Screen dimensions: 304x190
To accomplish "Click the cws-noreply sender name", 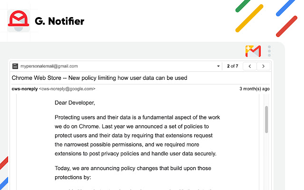I will (x=24, y=89).
